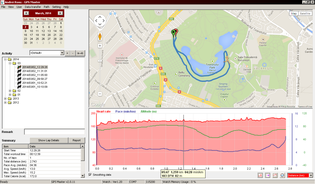Zoom out the map with minus button
Image resolution: width=315 pixels, height=184 pixels.
pyautogui.click(x=100, y=94)
